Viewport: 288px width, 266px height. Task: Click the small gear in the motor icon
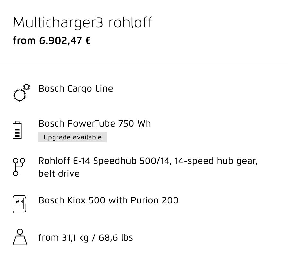point(27,87)
